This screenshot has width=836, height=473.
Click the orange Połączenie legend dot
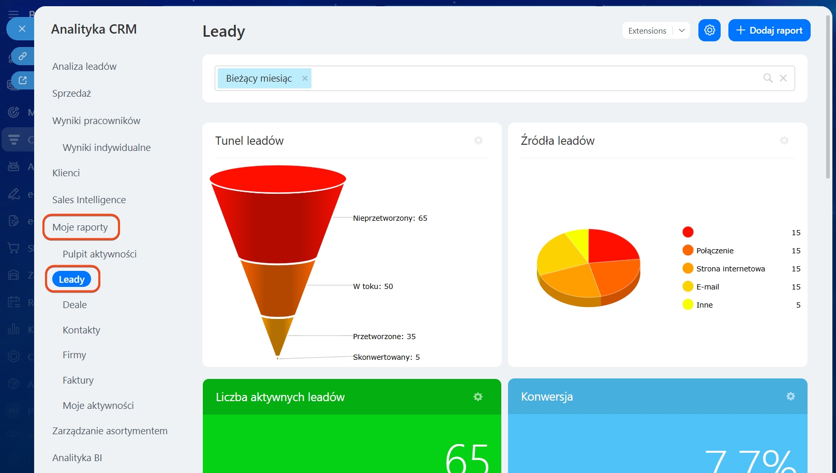(x=688, y=250)
